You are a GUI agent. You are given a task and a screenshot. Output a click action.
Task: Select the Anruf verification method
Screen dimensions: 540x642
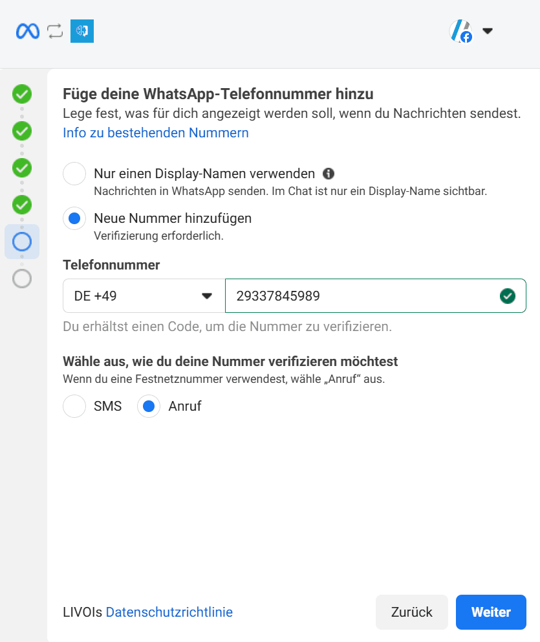tap(148, 406)
